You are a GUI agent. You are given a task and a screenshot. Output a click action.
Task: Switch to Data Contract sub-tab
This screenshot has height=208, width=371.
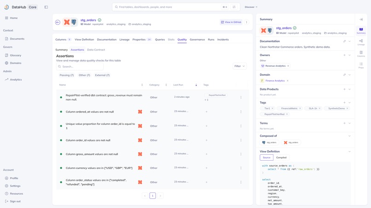(x=96, y=50)
